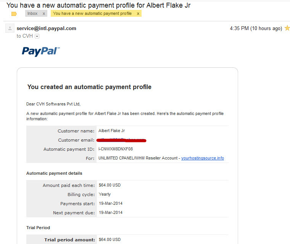This screenshot has height=244, width=290.
Task: Click the 'You created an automatic payment profile' heading
Action: pos(89,87)
